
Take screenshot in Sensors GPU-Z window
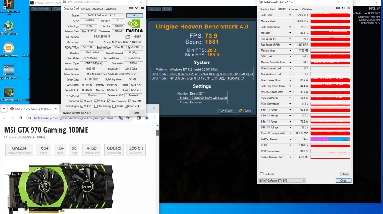point(338,8)
